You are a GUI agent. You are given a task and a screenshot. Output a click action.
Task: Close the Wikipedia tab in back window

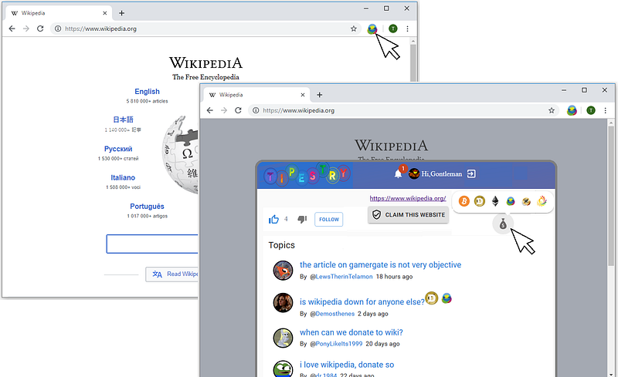(105, 13)
